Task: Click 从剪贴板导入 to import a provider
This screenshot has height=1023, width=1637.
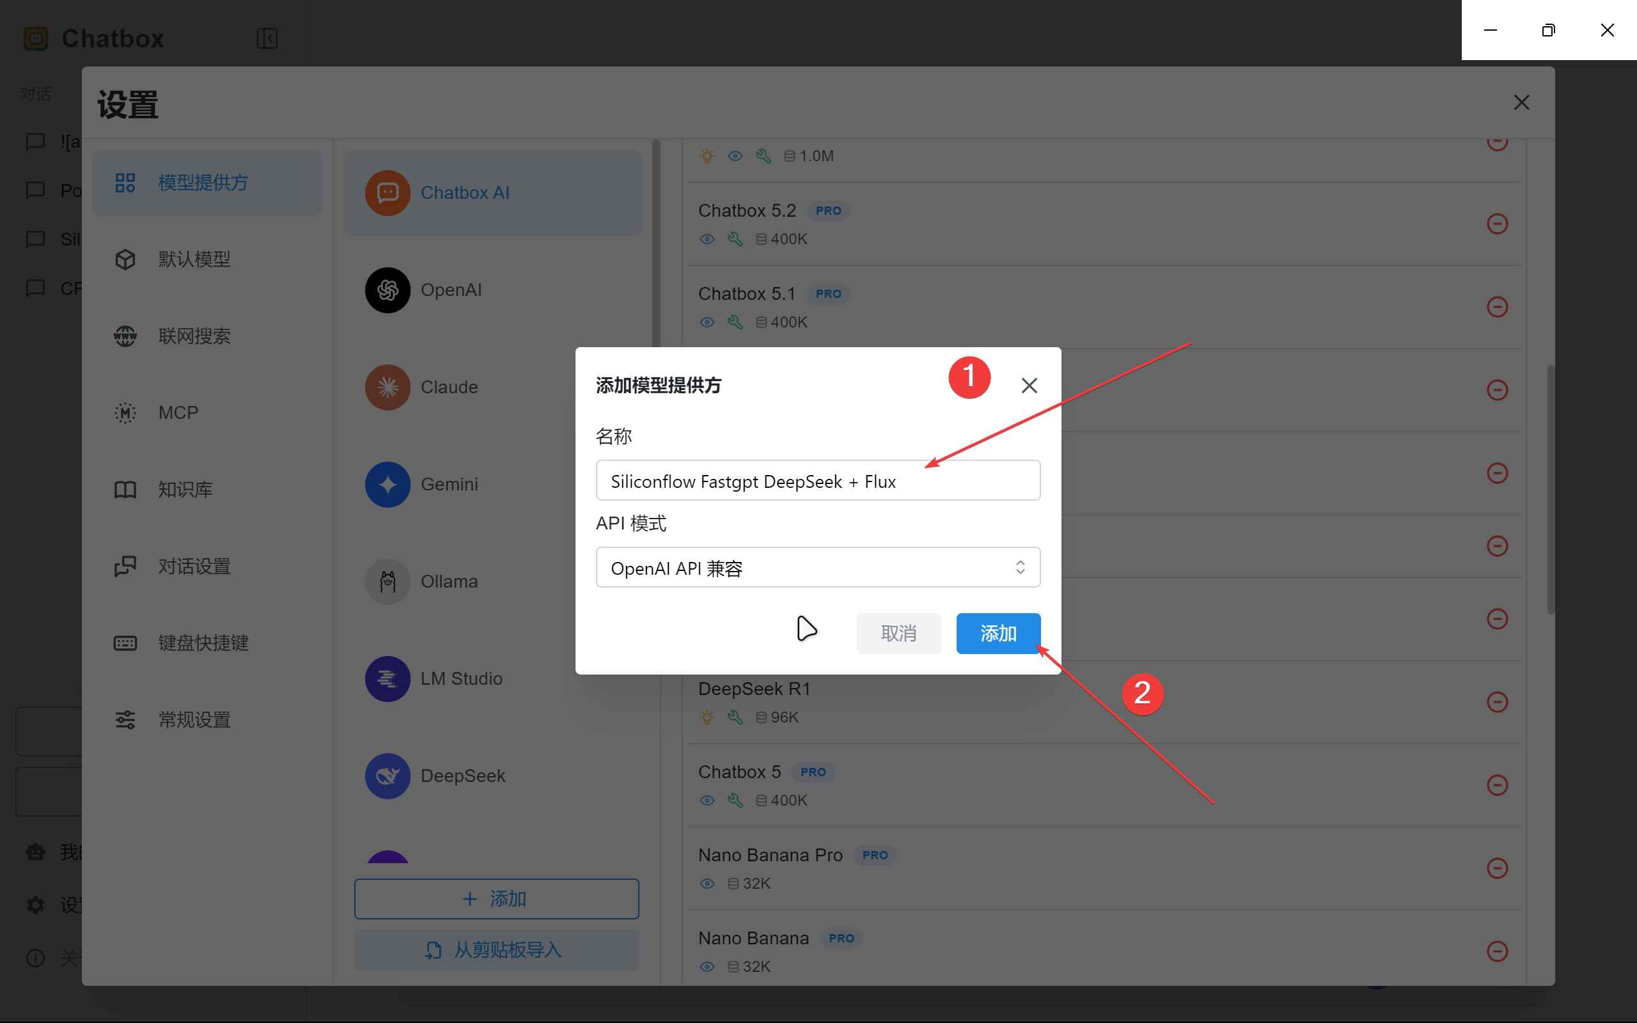Action: pyautogui.click(x=496, y=949)
